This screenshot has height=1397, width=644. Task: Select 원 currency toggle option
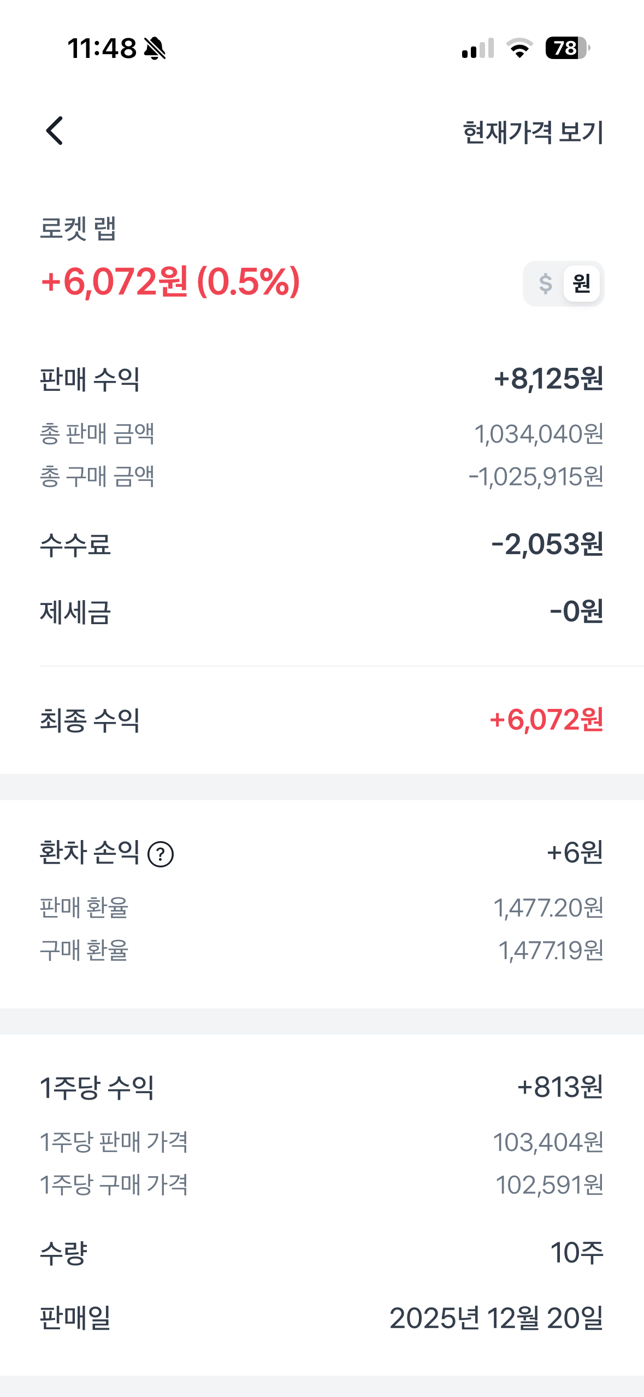point(581,284)
